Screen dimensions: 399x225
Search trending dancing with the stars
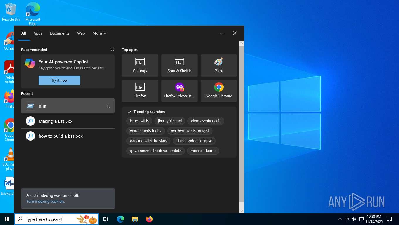[148, 141]
